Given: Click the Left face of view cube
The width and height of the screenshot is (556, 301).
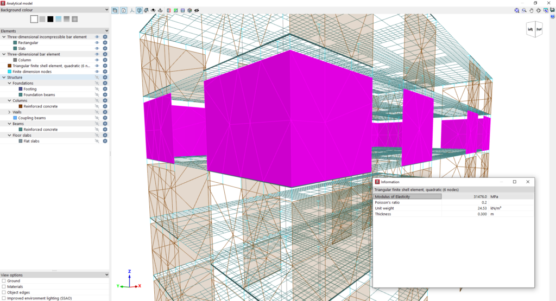Looking at the screenshot, I should [530, 29].
